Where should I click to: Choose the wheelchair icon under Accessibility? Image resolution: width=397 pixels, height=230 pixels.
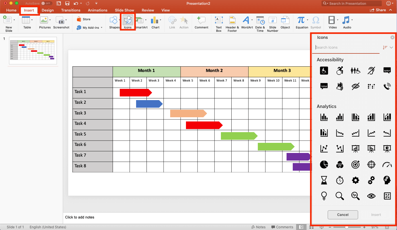(324, 71)
